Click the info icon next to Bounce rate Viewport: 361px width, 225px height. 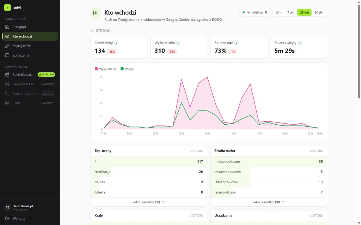pos(236,43)
